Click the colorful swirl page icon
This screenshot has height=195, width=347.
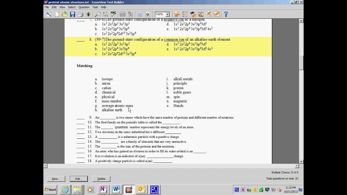148,14
